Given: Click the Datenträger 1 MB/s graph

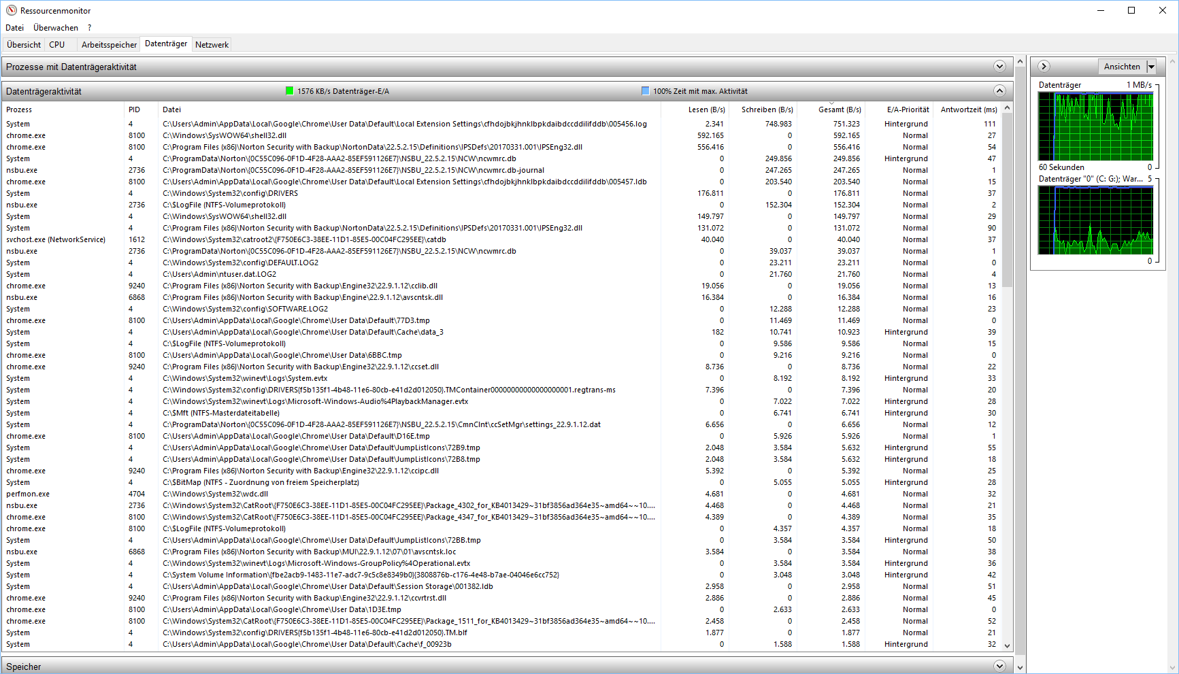Looking at the screenshot, I should pyautogui.click(x=1095, y=127).
